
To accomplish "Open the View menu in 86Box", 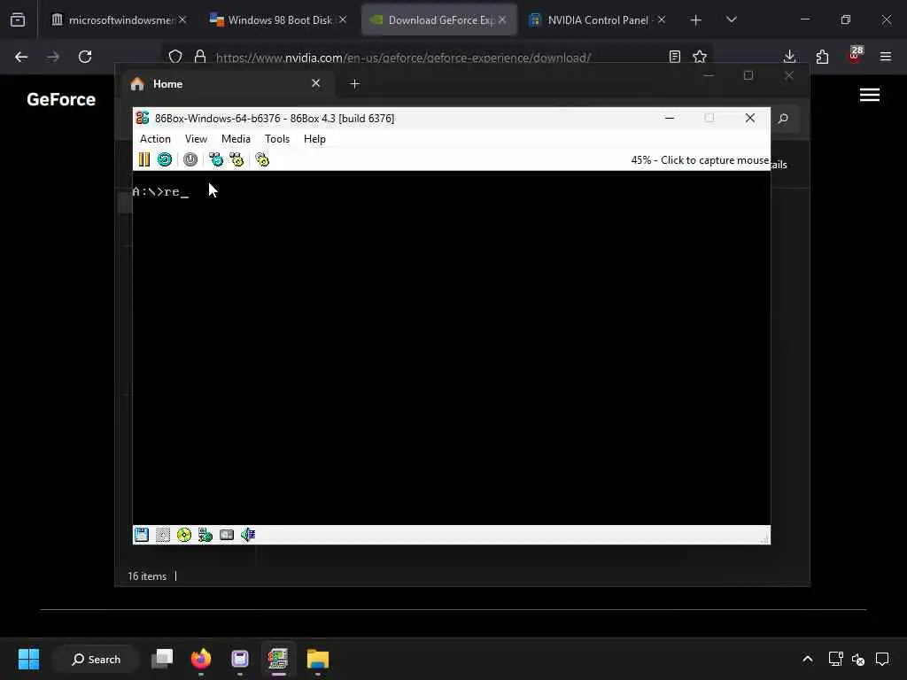I will tap(196, 139).
